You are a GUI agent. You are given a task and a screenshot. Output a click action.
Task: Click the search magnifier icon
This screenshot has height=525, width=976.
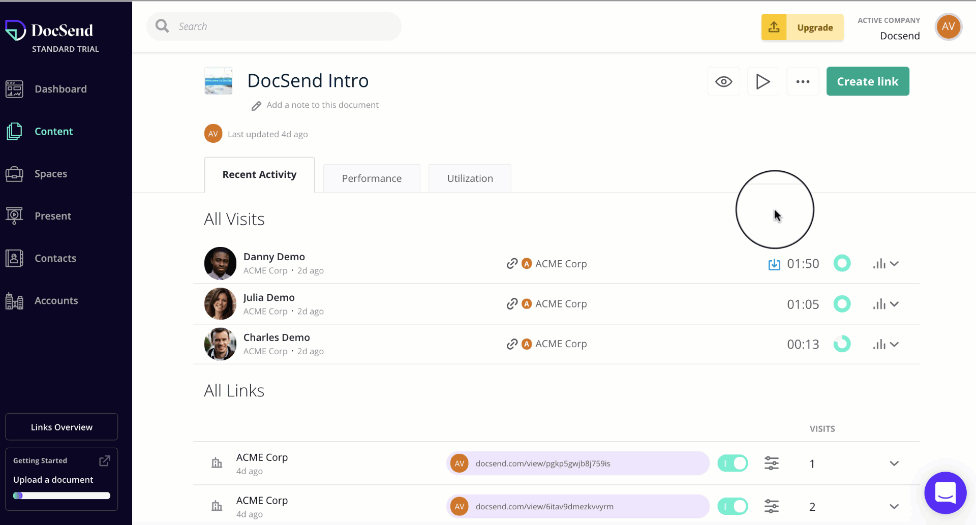pos(162,26)
